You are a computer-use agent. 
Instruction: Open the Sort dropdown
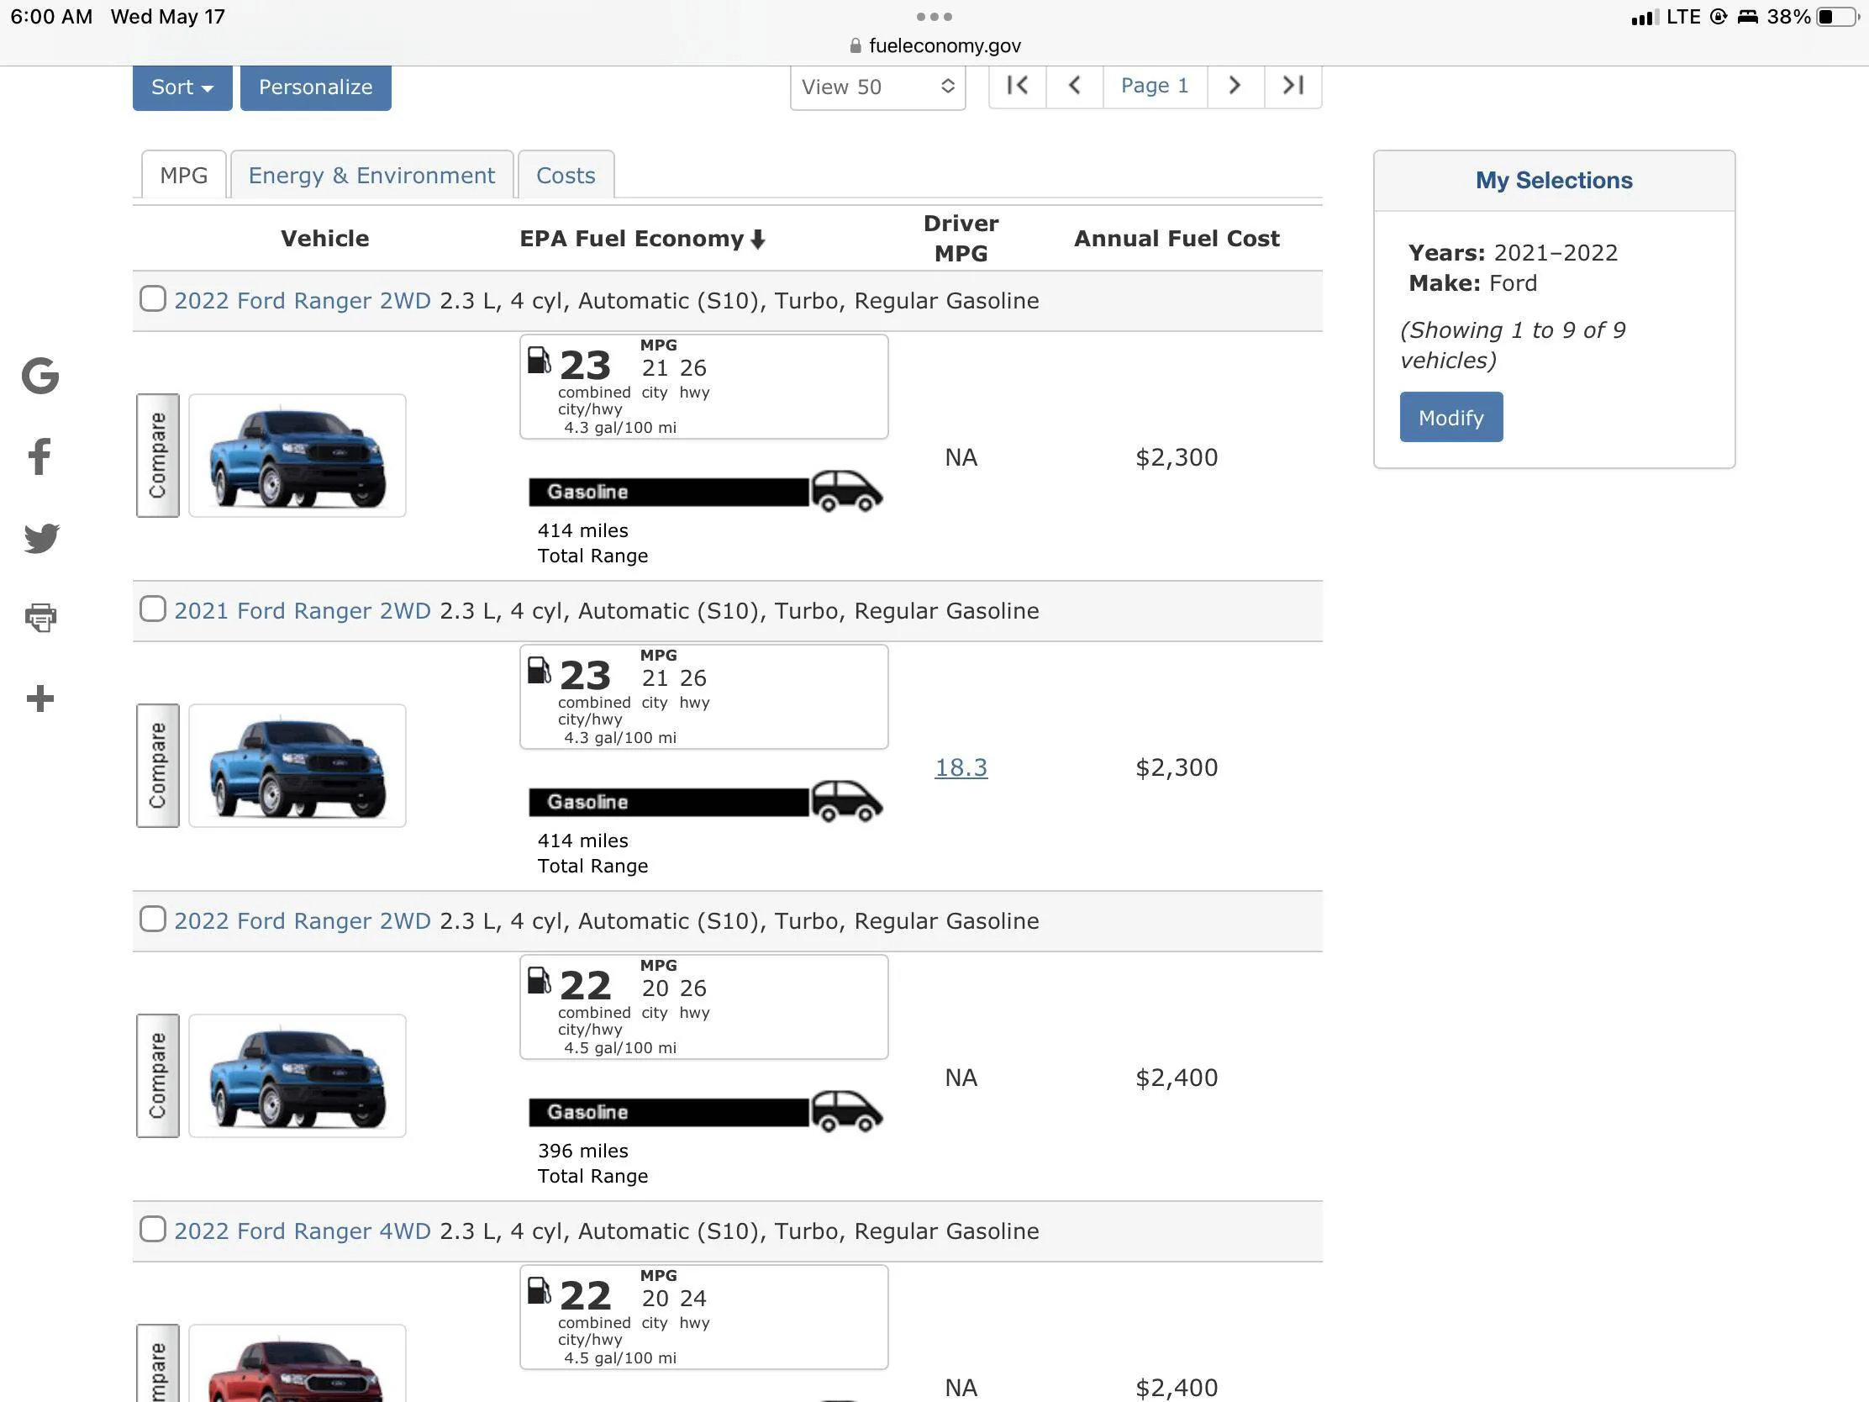tap(182, 87)
